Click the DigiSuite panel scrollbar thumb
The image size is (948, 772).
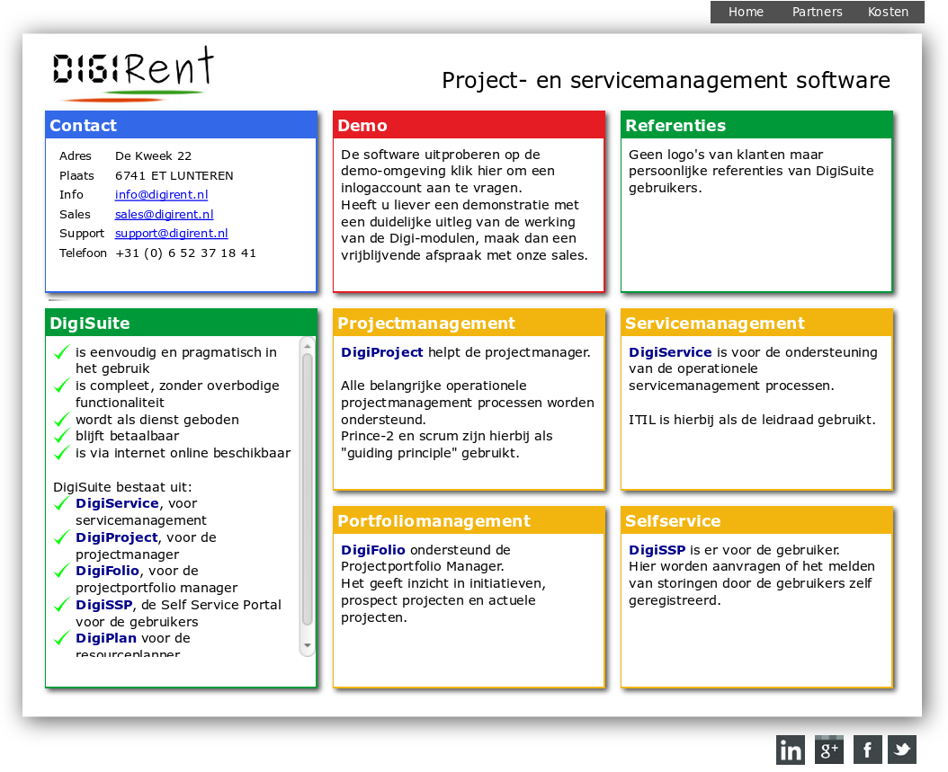307,489
